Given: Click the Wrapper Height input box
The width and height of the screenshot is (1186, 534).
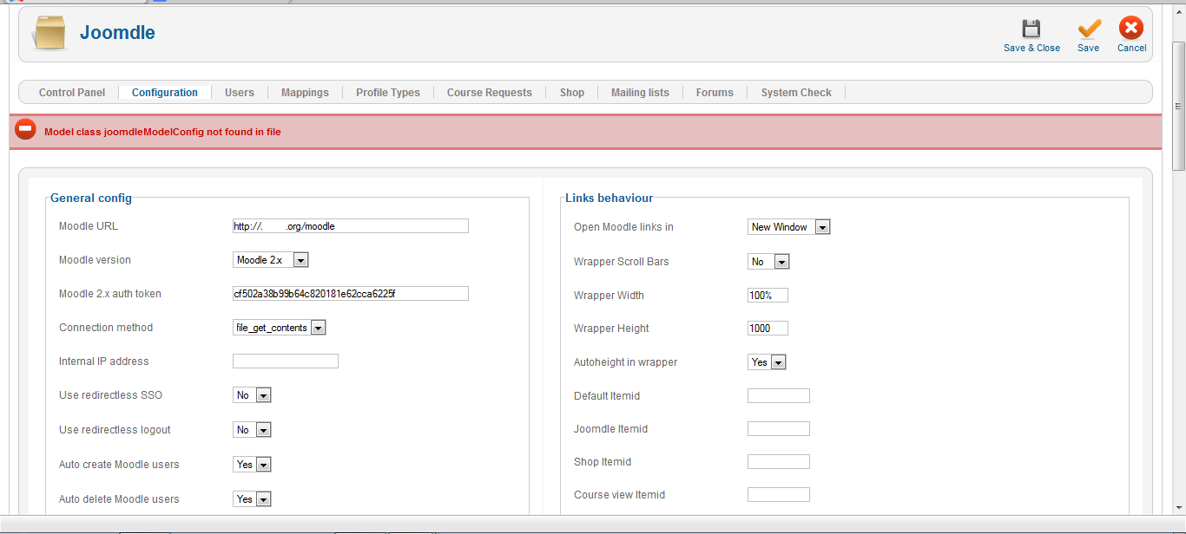Looking at the screenshot, I should coord(768,329).
